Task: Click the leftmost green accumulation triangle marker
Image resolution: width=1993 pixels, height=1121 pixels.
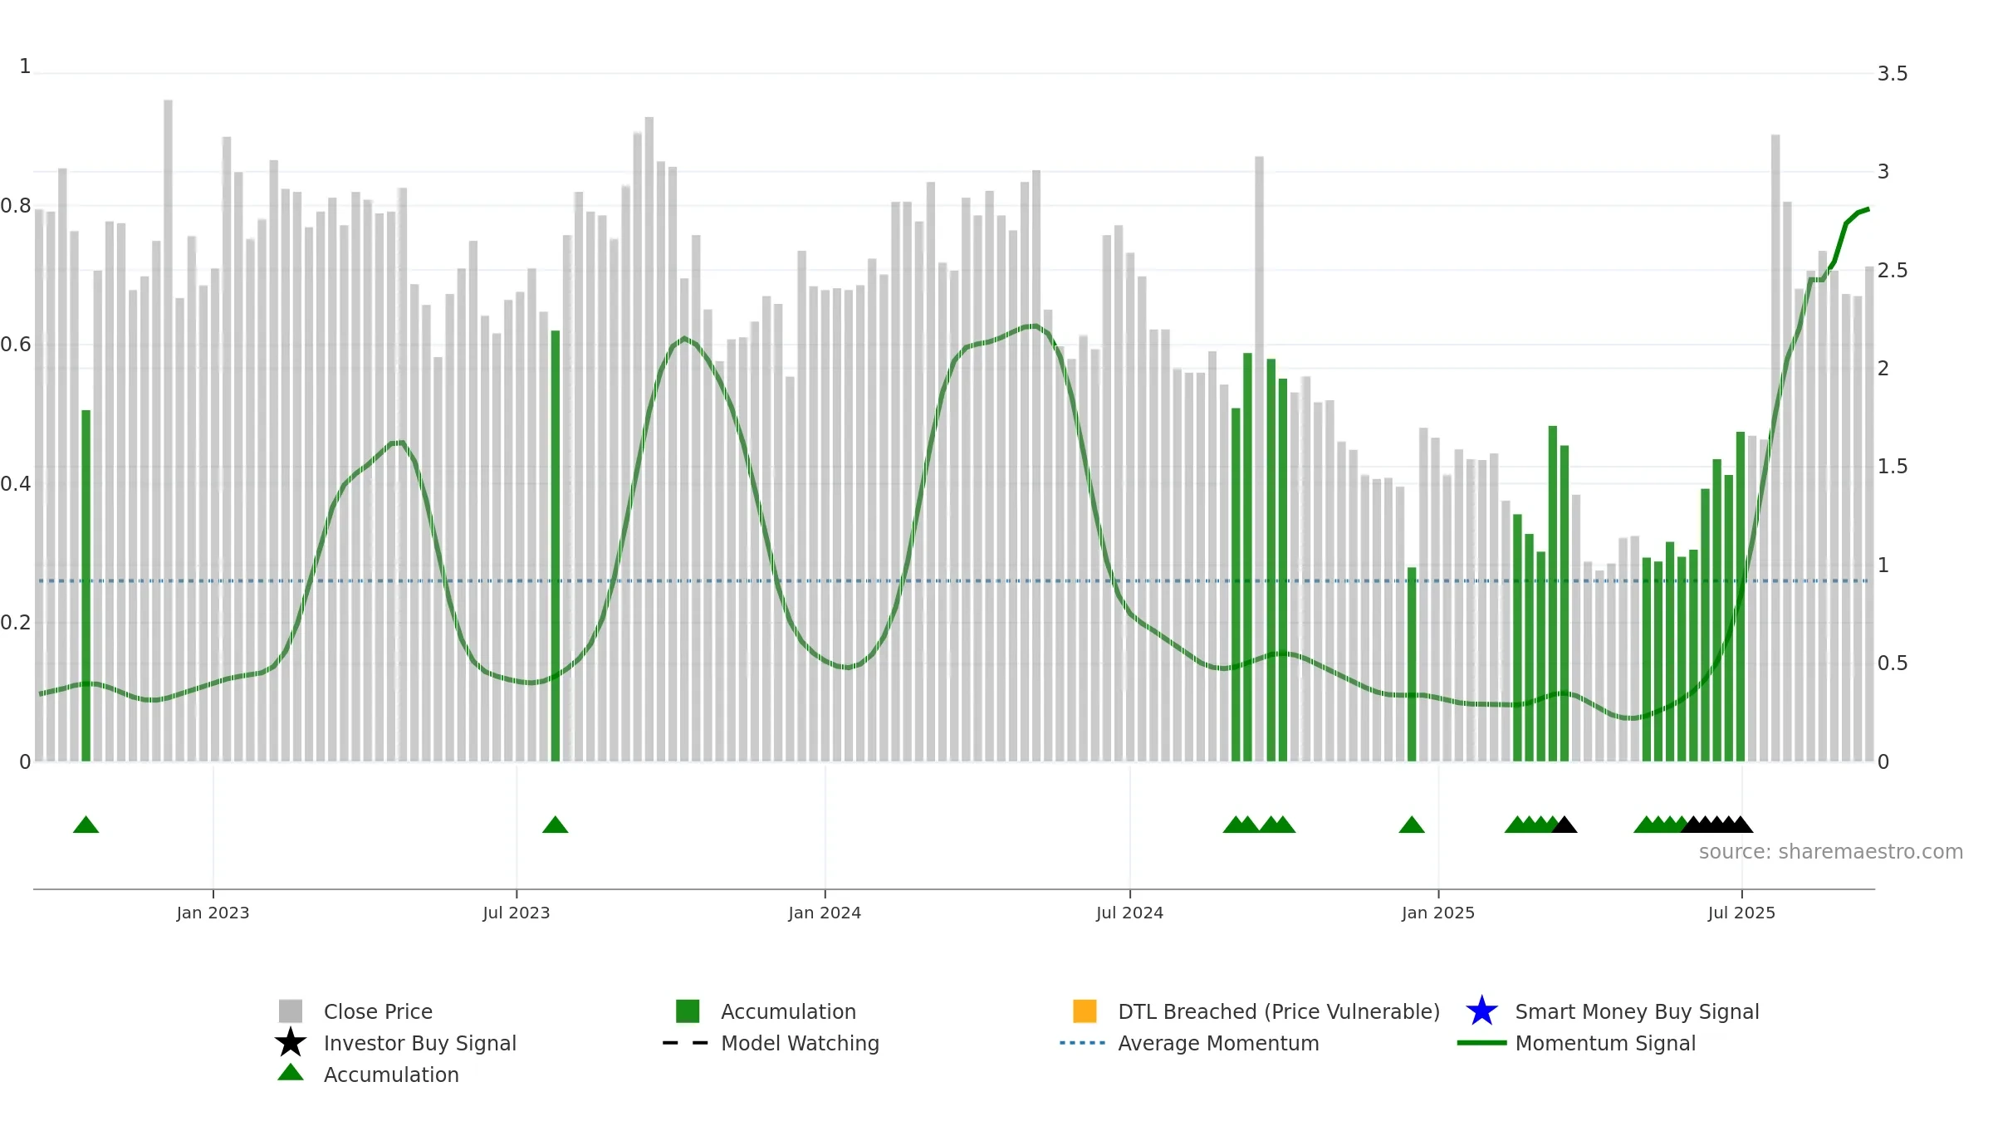Action: coord(86,825)
